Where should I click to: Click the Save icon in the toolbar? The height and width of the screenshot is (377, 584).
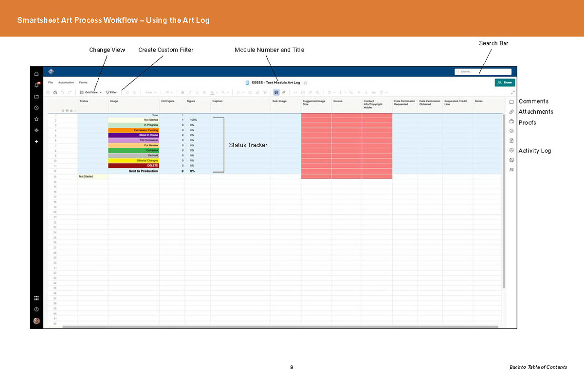[48, 92]
